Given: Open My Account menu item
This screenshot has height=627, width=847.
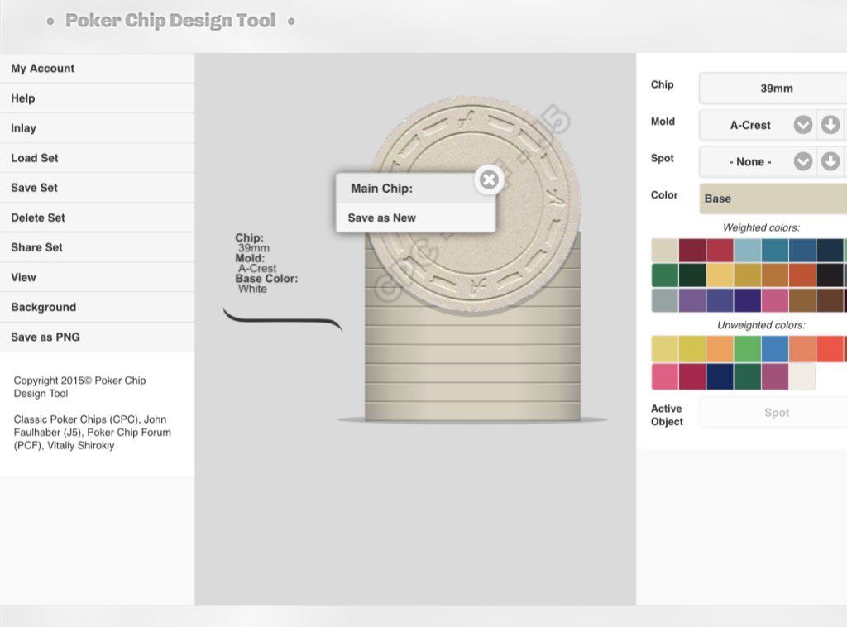Looking at the screenshot, I should (x=43, y=69).
